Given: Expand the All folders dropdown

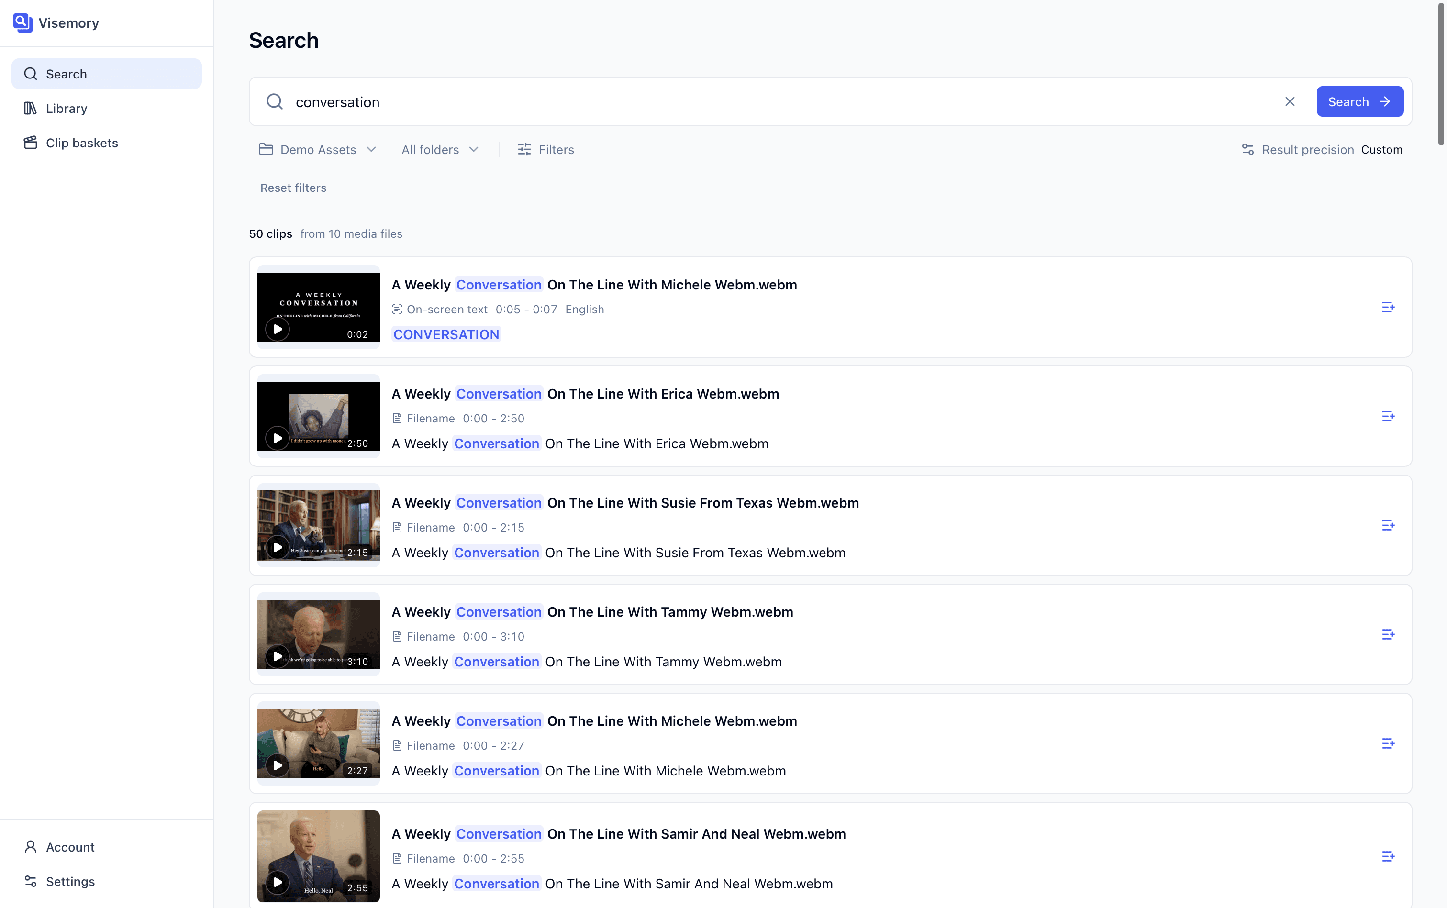Looking at the screenshot, I should 440,150.
